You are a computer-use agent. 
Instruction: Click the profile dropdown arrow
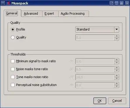point(117,29)
